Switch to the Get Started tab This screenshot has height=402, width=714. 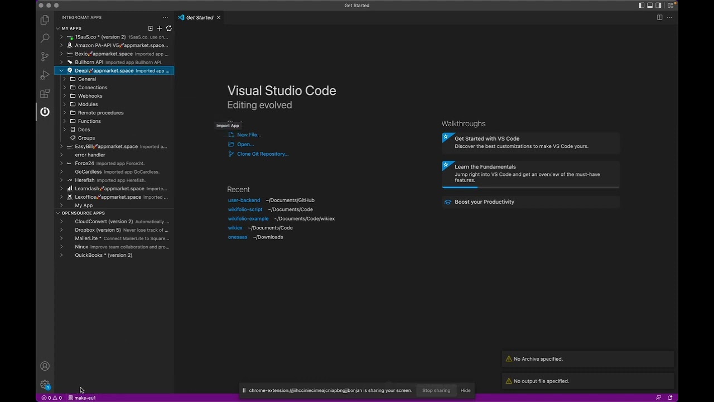pos(199,17)
